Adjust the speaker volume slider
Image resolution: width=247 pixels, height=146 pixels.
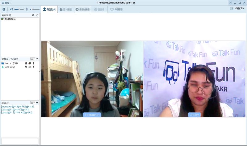[x=19, y=9]
